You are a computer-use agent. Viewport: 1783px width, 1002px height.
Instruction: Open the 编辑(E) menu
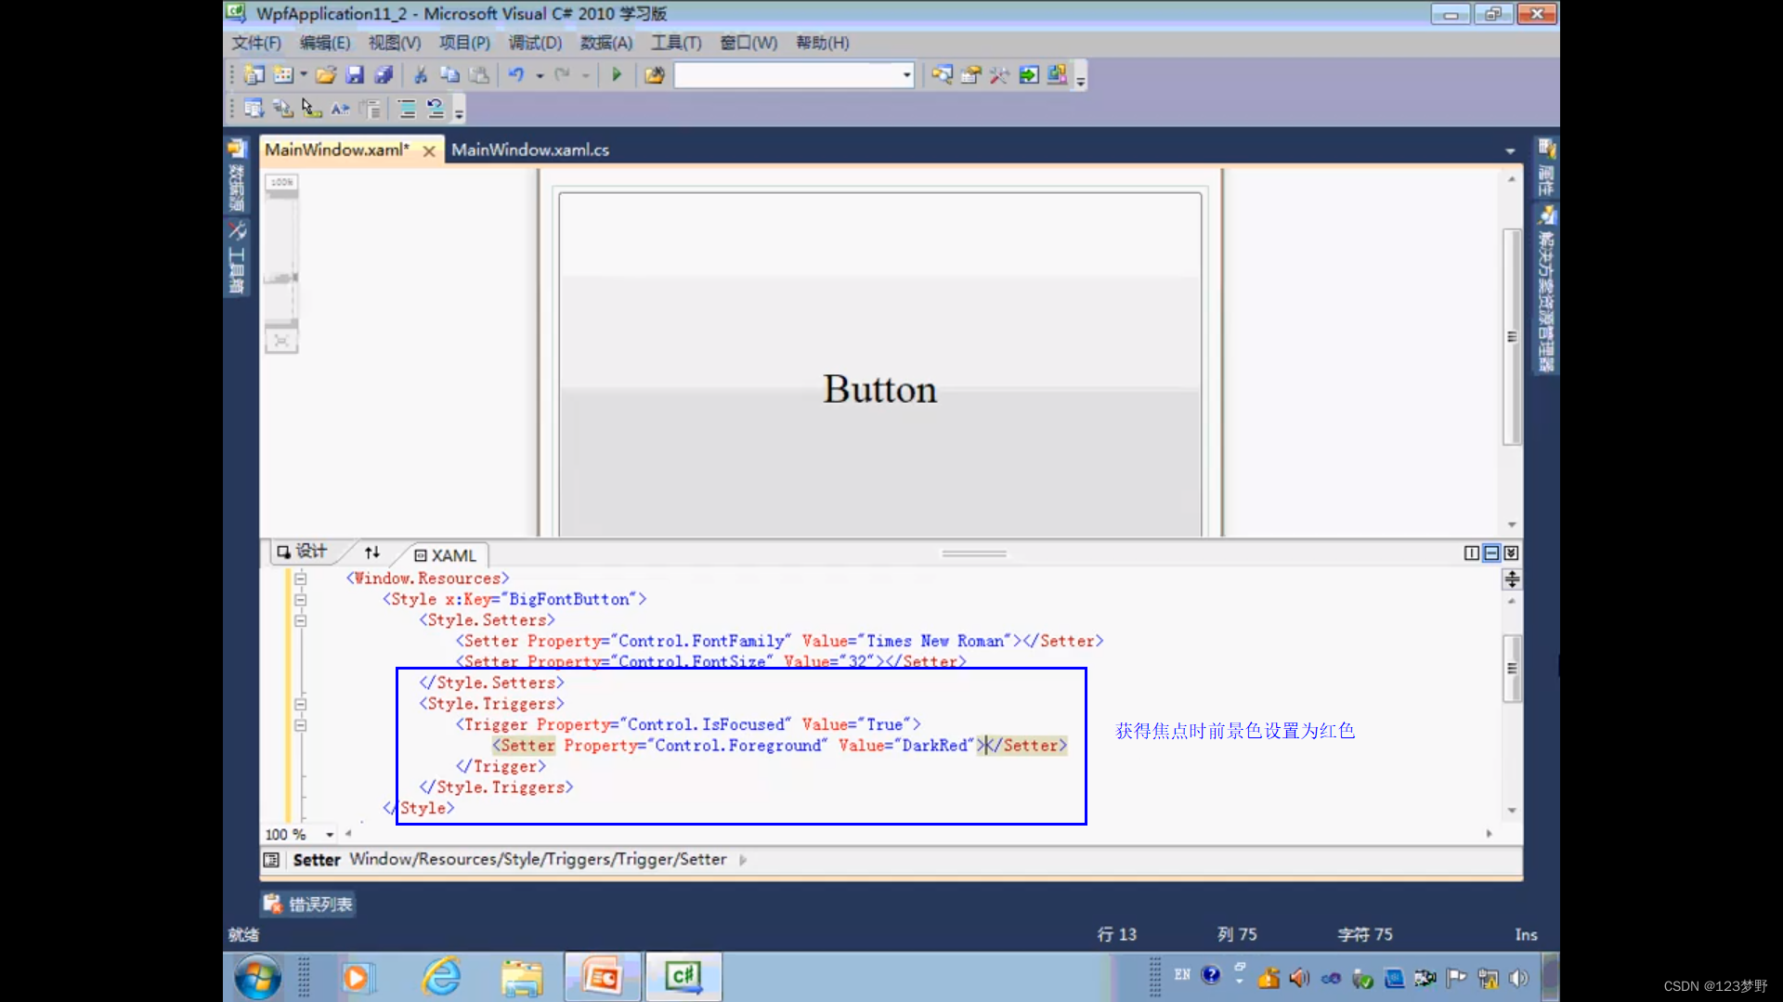[325, 43]
